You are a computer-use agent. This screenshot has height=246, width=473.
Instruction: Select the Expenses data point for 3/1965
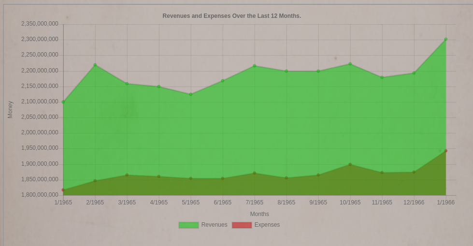(x=127, y=175)
